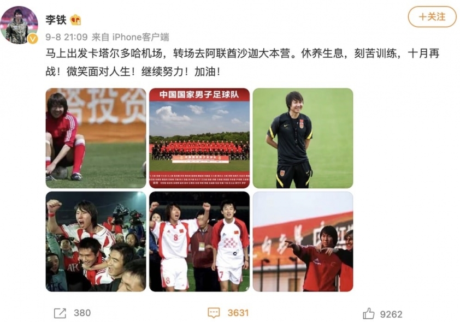Click the iPhone客户端 source link
The height and width of the screenshot is (322, 460).
pos(141,37)
